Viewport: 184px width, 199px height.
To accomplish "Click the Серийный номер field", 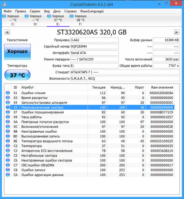I will (94, 47).
